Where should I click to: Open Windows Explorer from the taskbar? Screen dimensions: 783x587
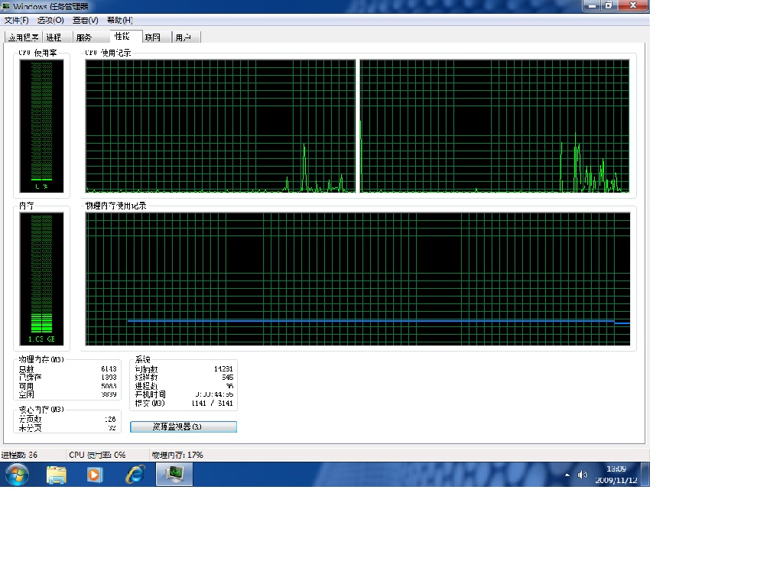[x=57, y=475]
